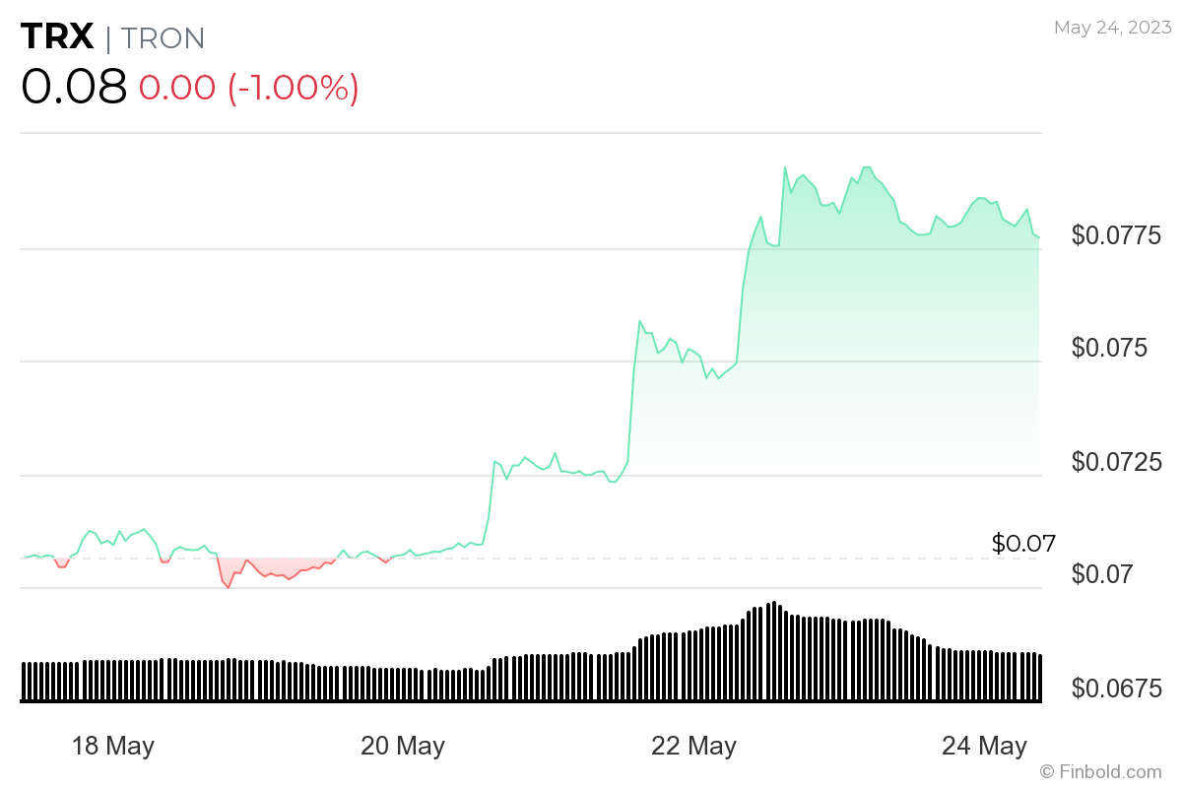Click the copyright symbol beside Finbold.com
Screen dimensions: 1182x788
(x=1047, y=771)
